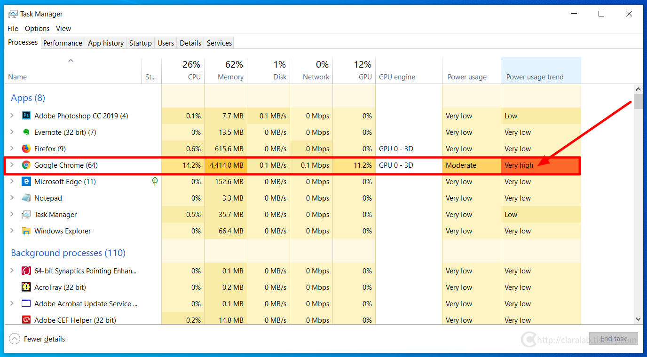
Task: Click the green leaf suspended icon on Microsoft Edge
Action: click(x=155, y=181)
